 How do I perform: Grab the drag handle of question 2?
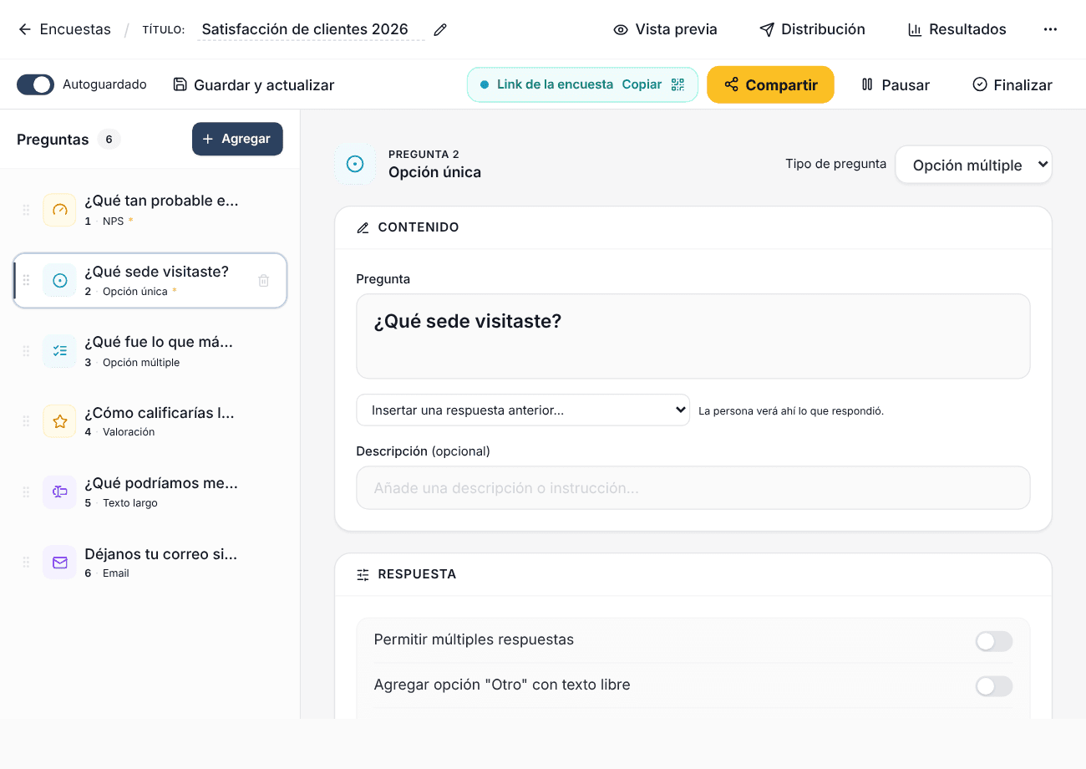(26, 281)
